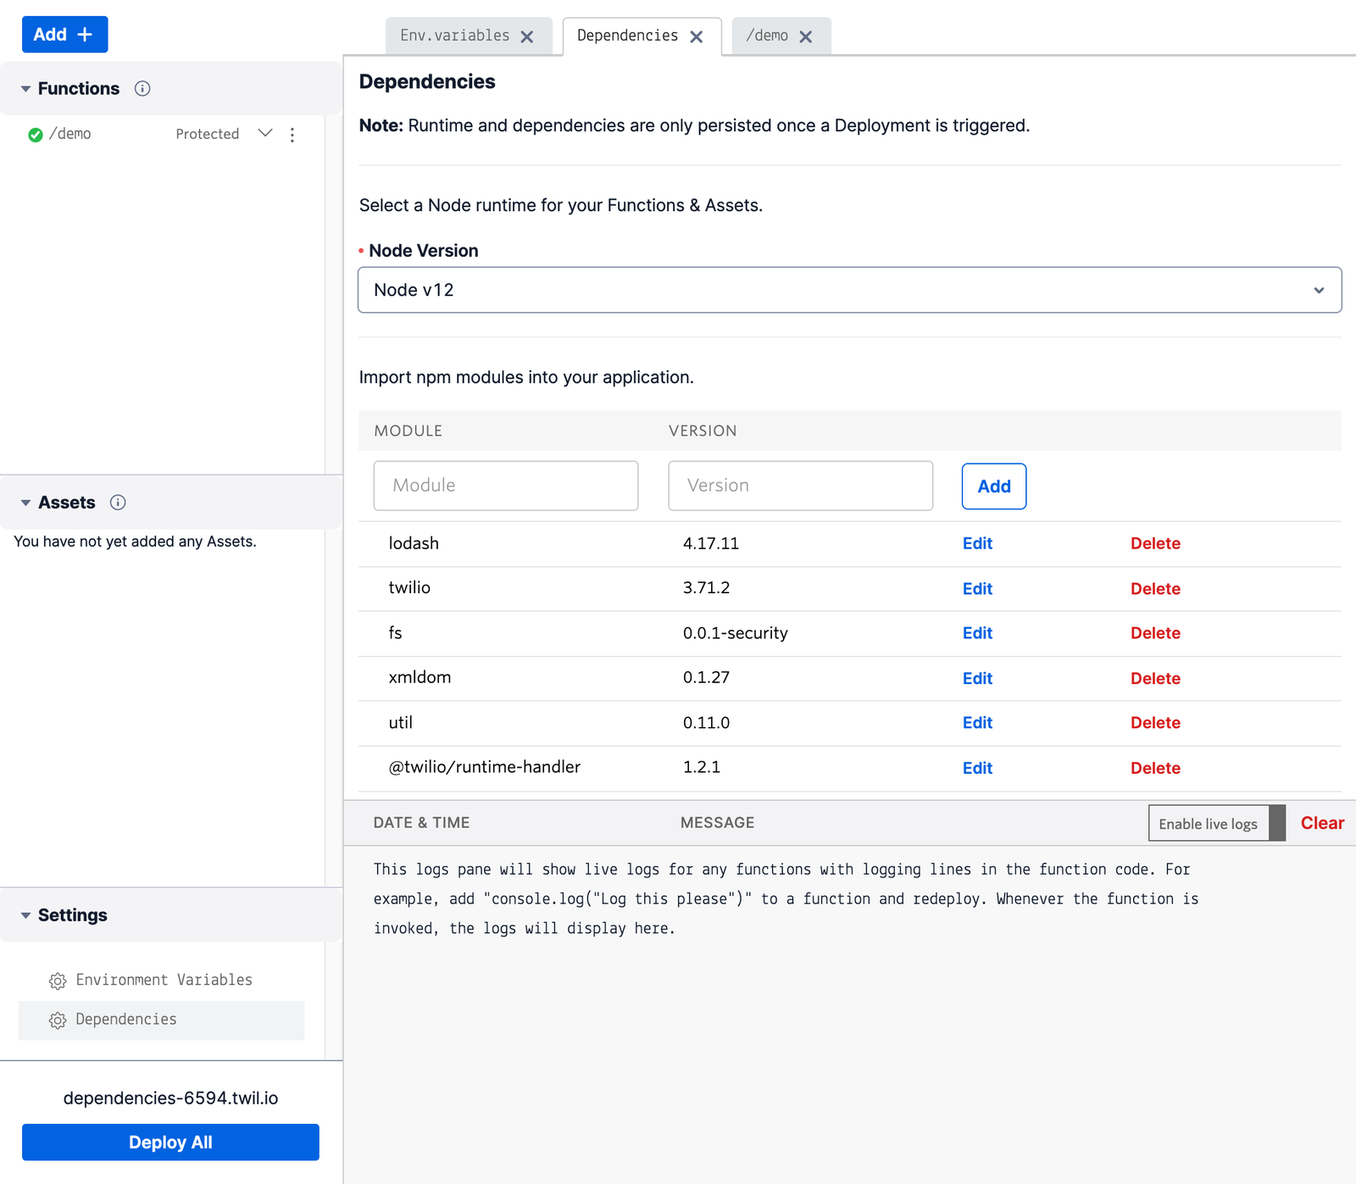This screenshot has width=1356, height=1184.
Task: Click the Module input field
Action: click(x=505, y=486)
